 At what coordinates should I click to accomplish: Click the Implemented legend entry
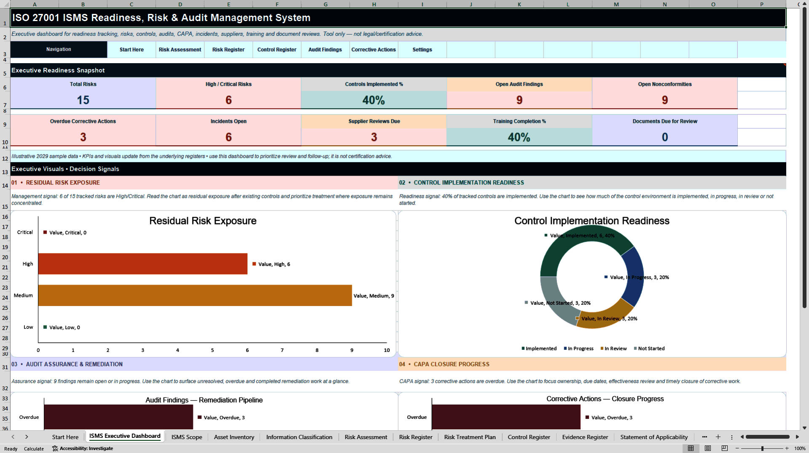539,349
